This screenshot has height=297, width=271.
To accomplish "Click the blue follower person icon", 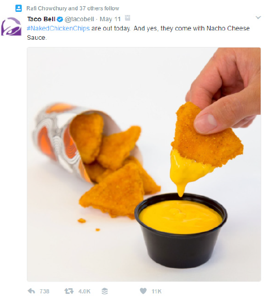I will click(19, 8).
